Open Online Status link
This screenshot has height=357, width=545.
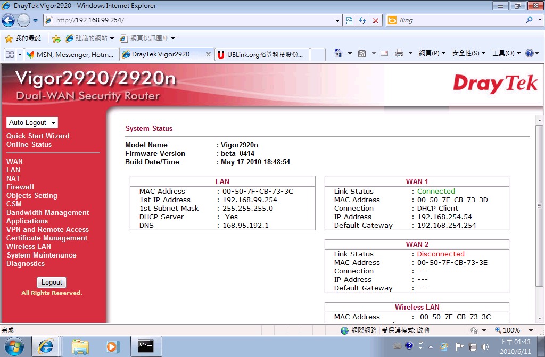click(29, 145)
